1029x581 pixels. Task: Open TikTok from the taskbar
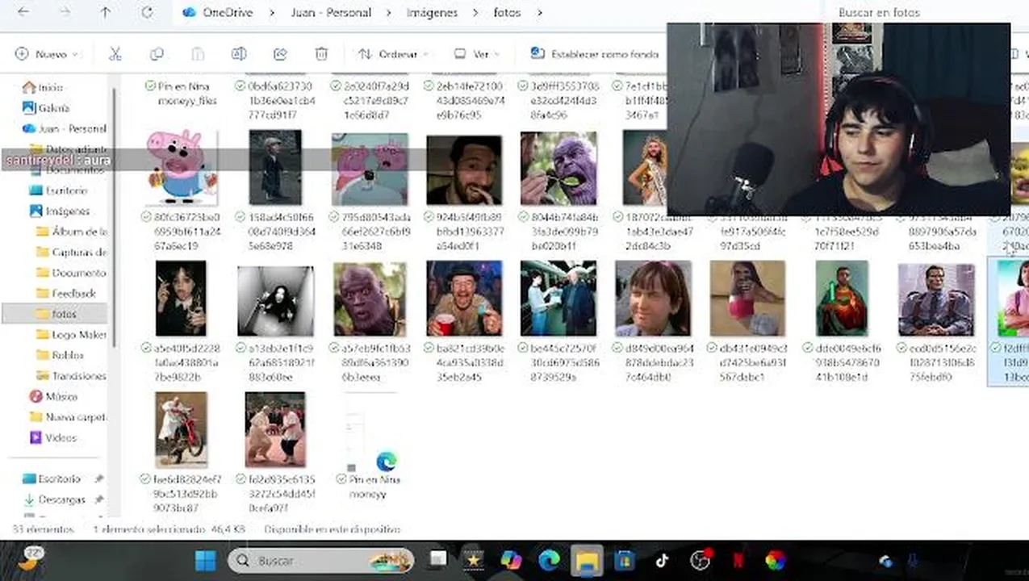click(662, 560)
